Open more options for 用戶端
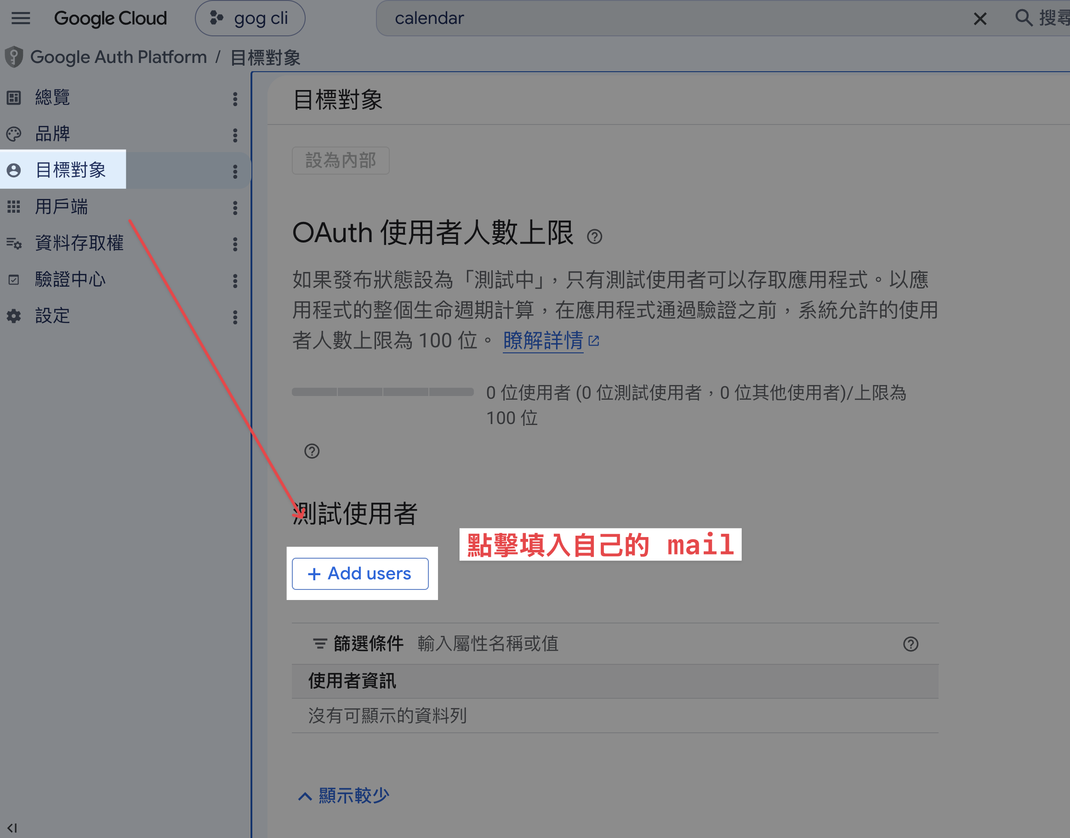The width and height of the screenshot is (1070, 838). pyautogui.click(x=235, y=208)
